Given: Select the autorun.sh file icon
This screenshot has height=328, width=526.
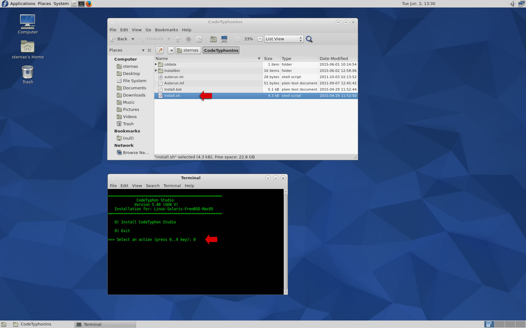Looking at the screenshot, I should point(161,77).
